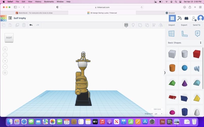
Task: Redo the last action
Action: (37, 25)
